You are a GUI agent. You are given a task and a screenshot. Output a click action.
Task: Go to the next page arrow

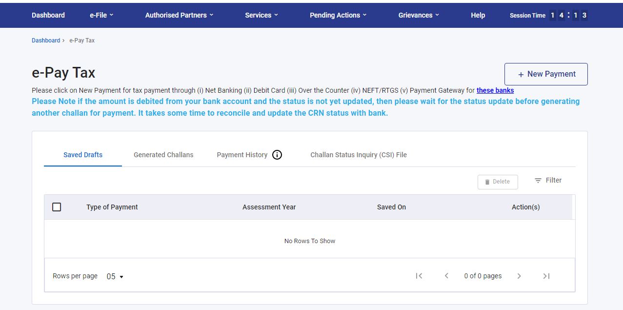[519, 276]
